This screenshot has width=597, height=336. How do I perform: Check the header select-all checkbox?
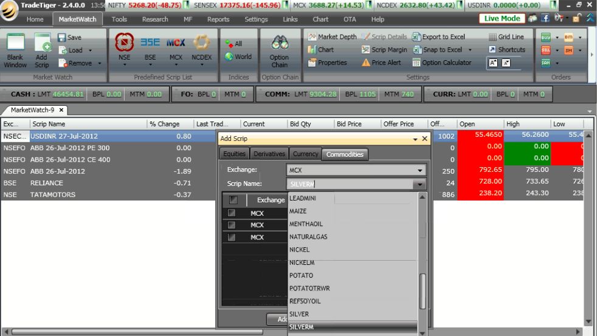(x=233, y=200)
